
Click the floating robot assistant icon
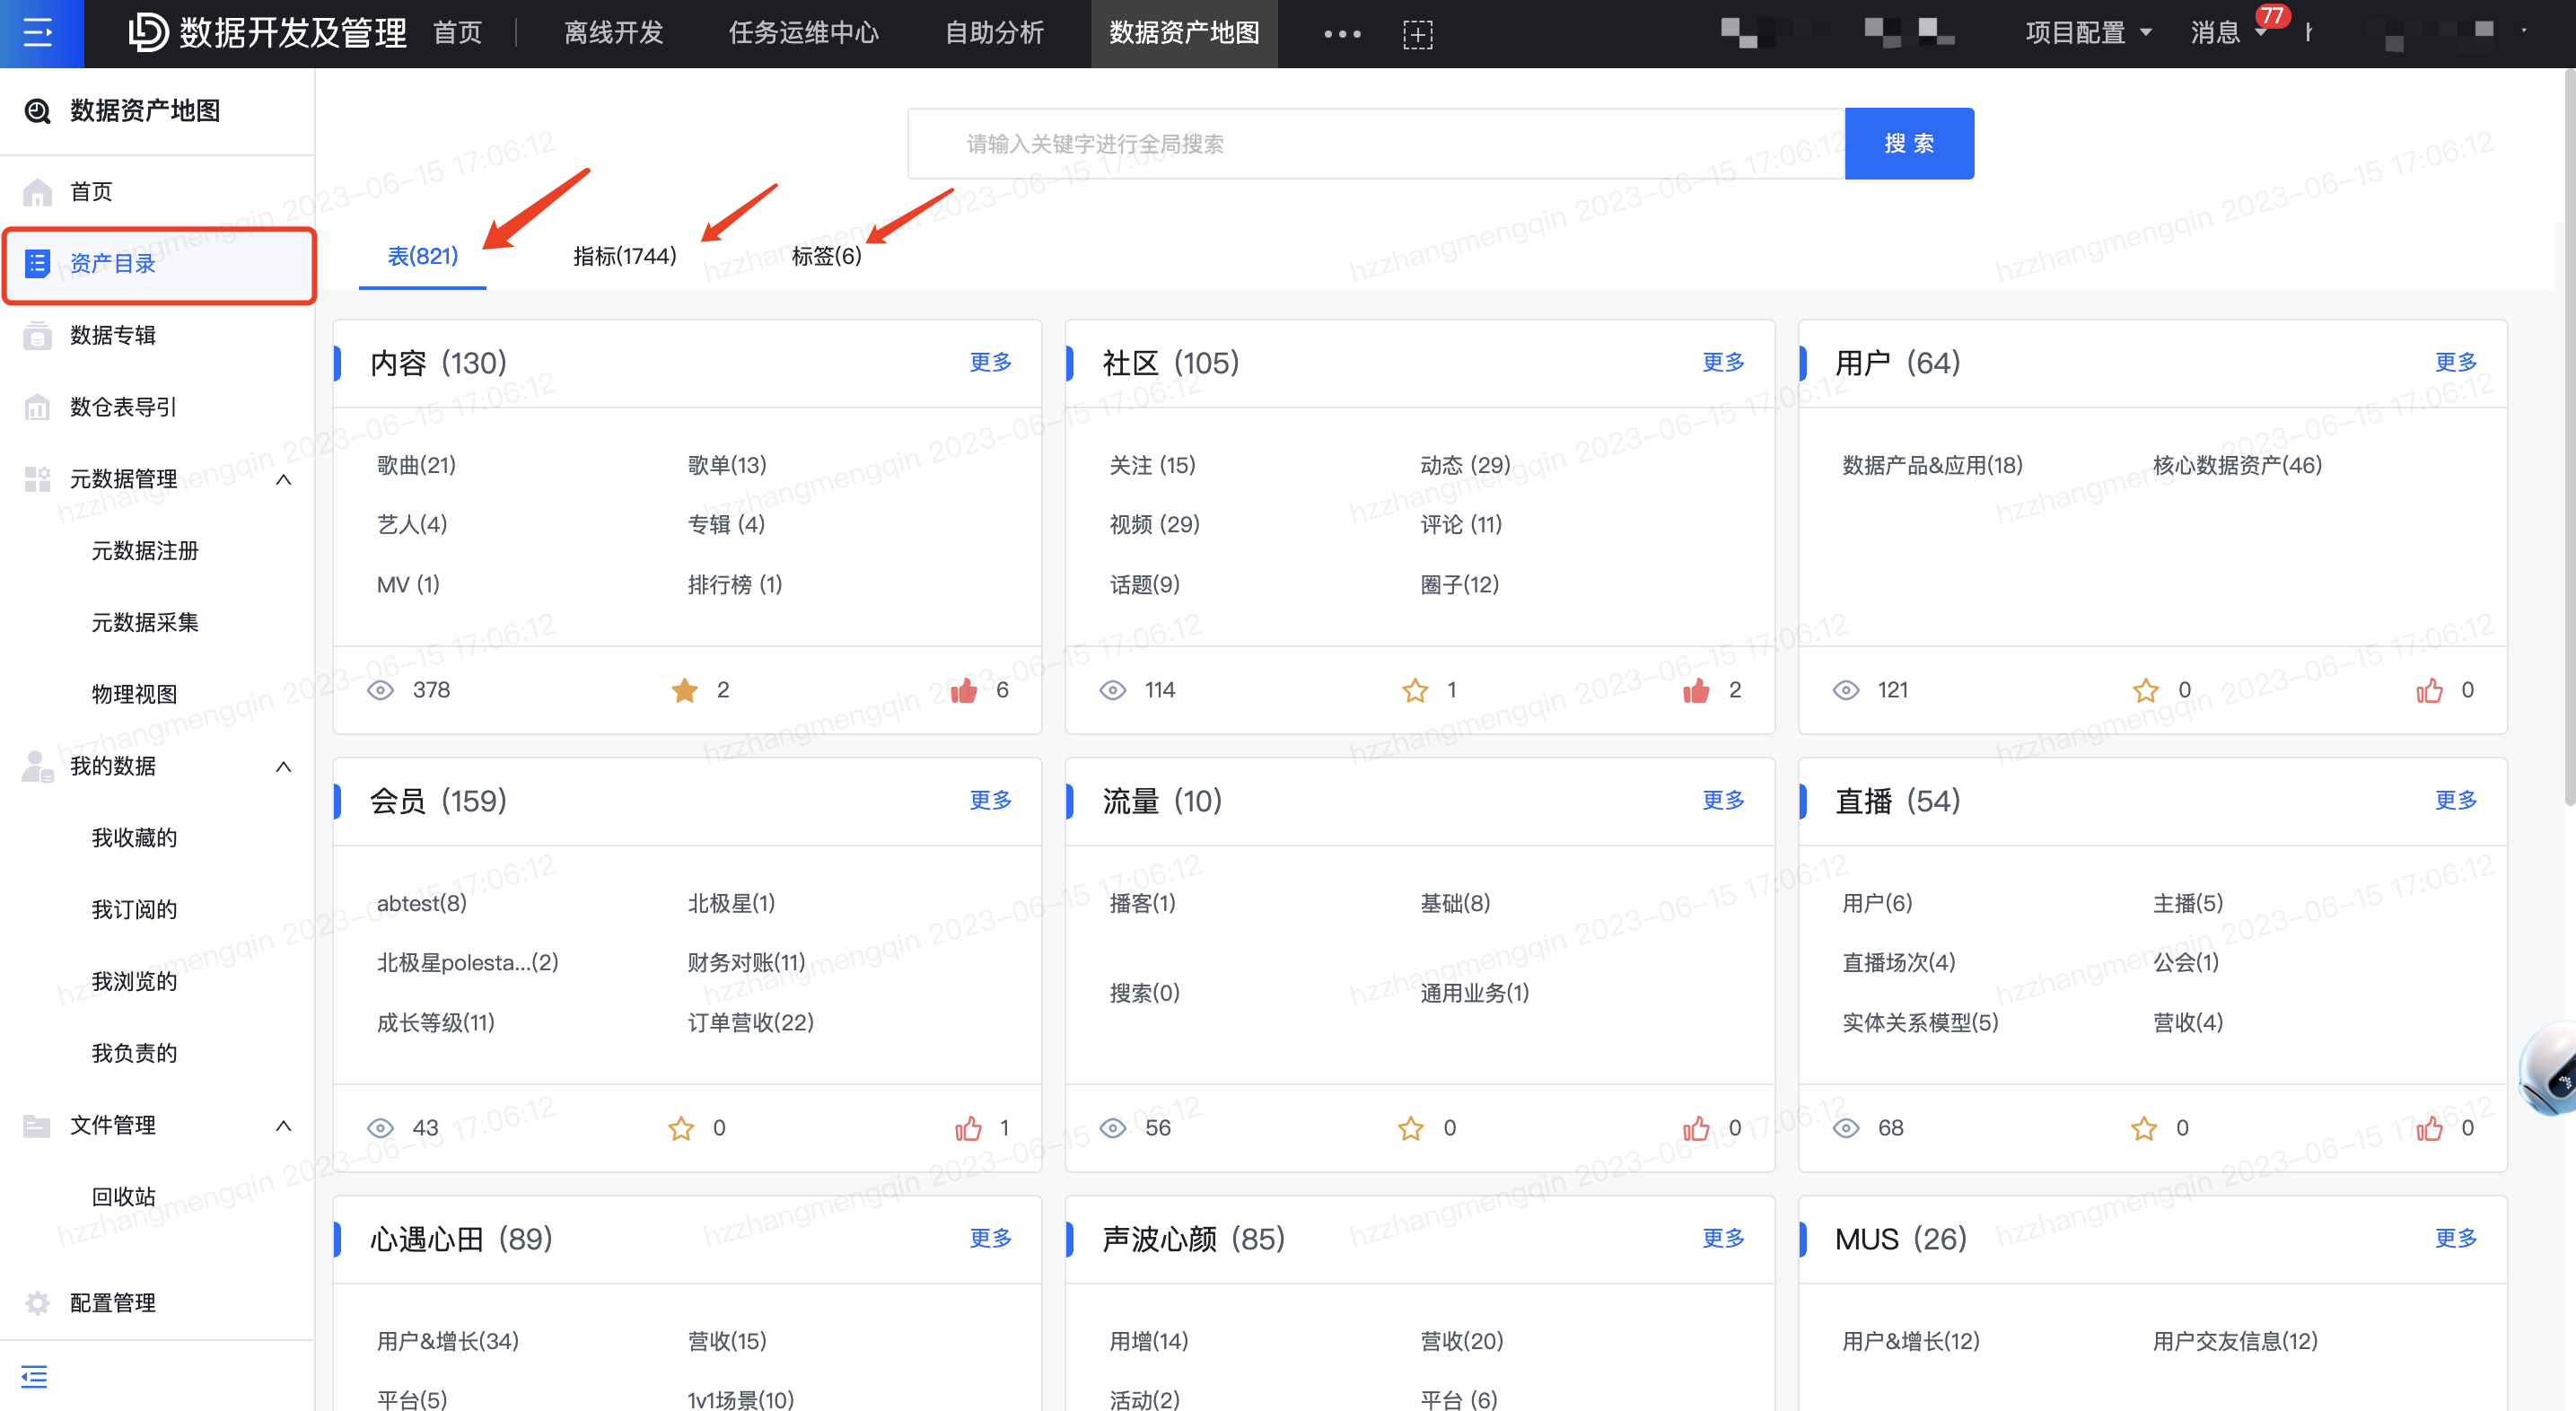2548,1069
